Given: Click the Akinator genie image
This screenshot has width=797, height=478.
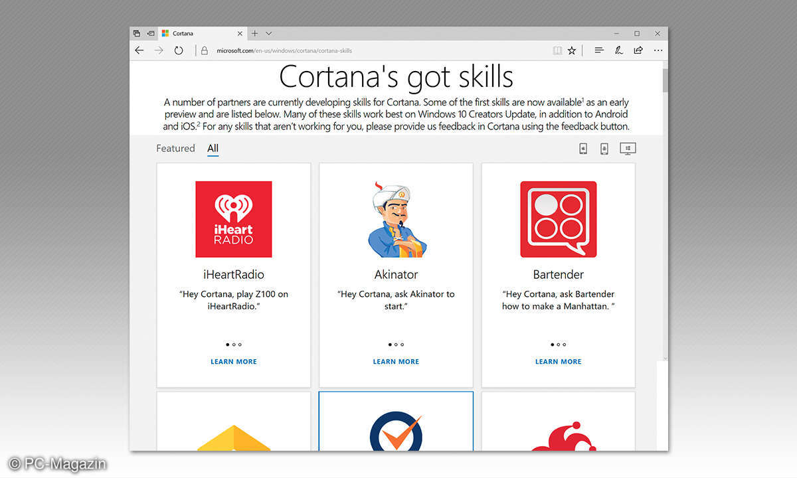Looking at the screenshot, I should 396,219.
